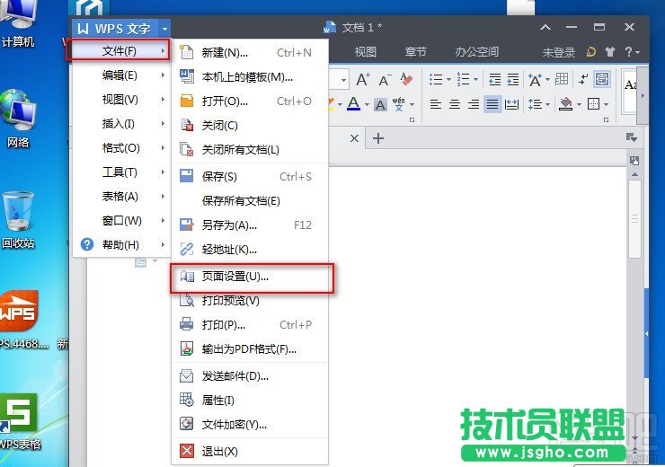The height and width of the screenshot is (467, 665).
Task: Choose 退出(X) to exit WPS
Action: 250,451
